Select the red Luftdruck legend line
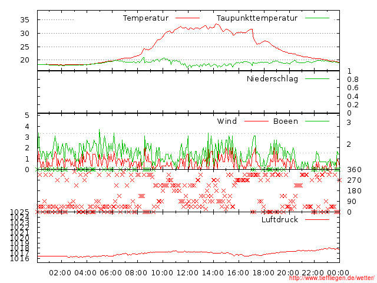377x283 pixels. coord(317,219)
